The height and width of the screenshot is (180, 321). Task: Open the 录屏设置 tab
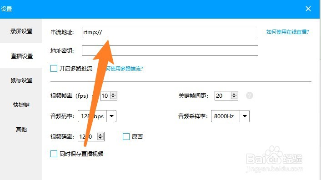tap(21, 31)
